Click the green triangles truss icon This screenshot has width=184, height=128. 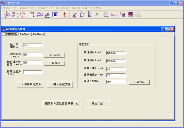98,15
